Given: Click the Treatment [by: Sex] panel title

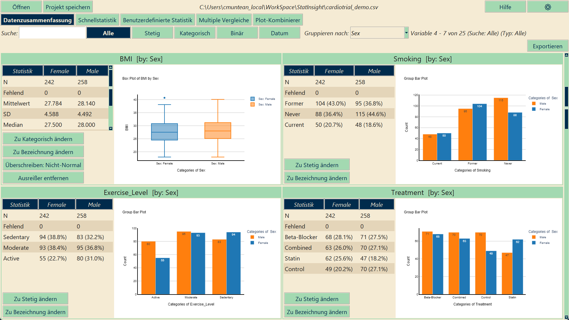Looking at the screenshot, I should tap(423, 192).
